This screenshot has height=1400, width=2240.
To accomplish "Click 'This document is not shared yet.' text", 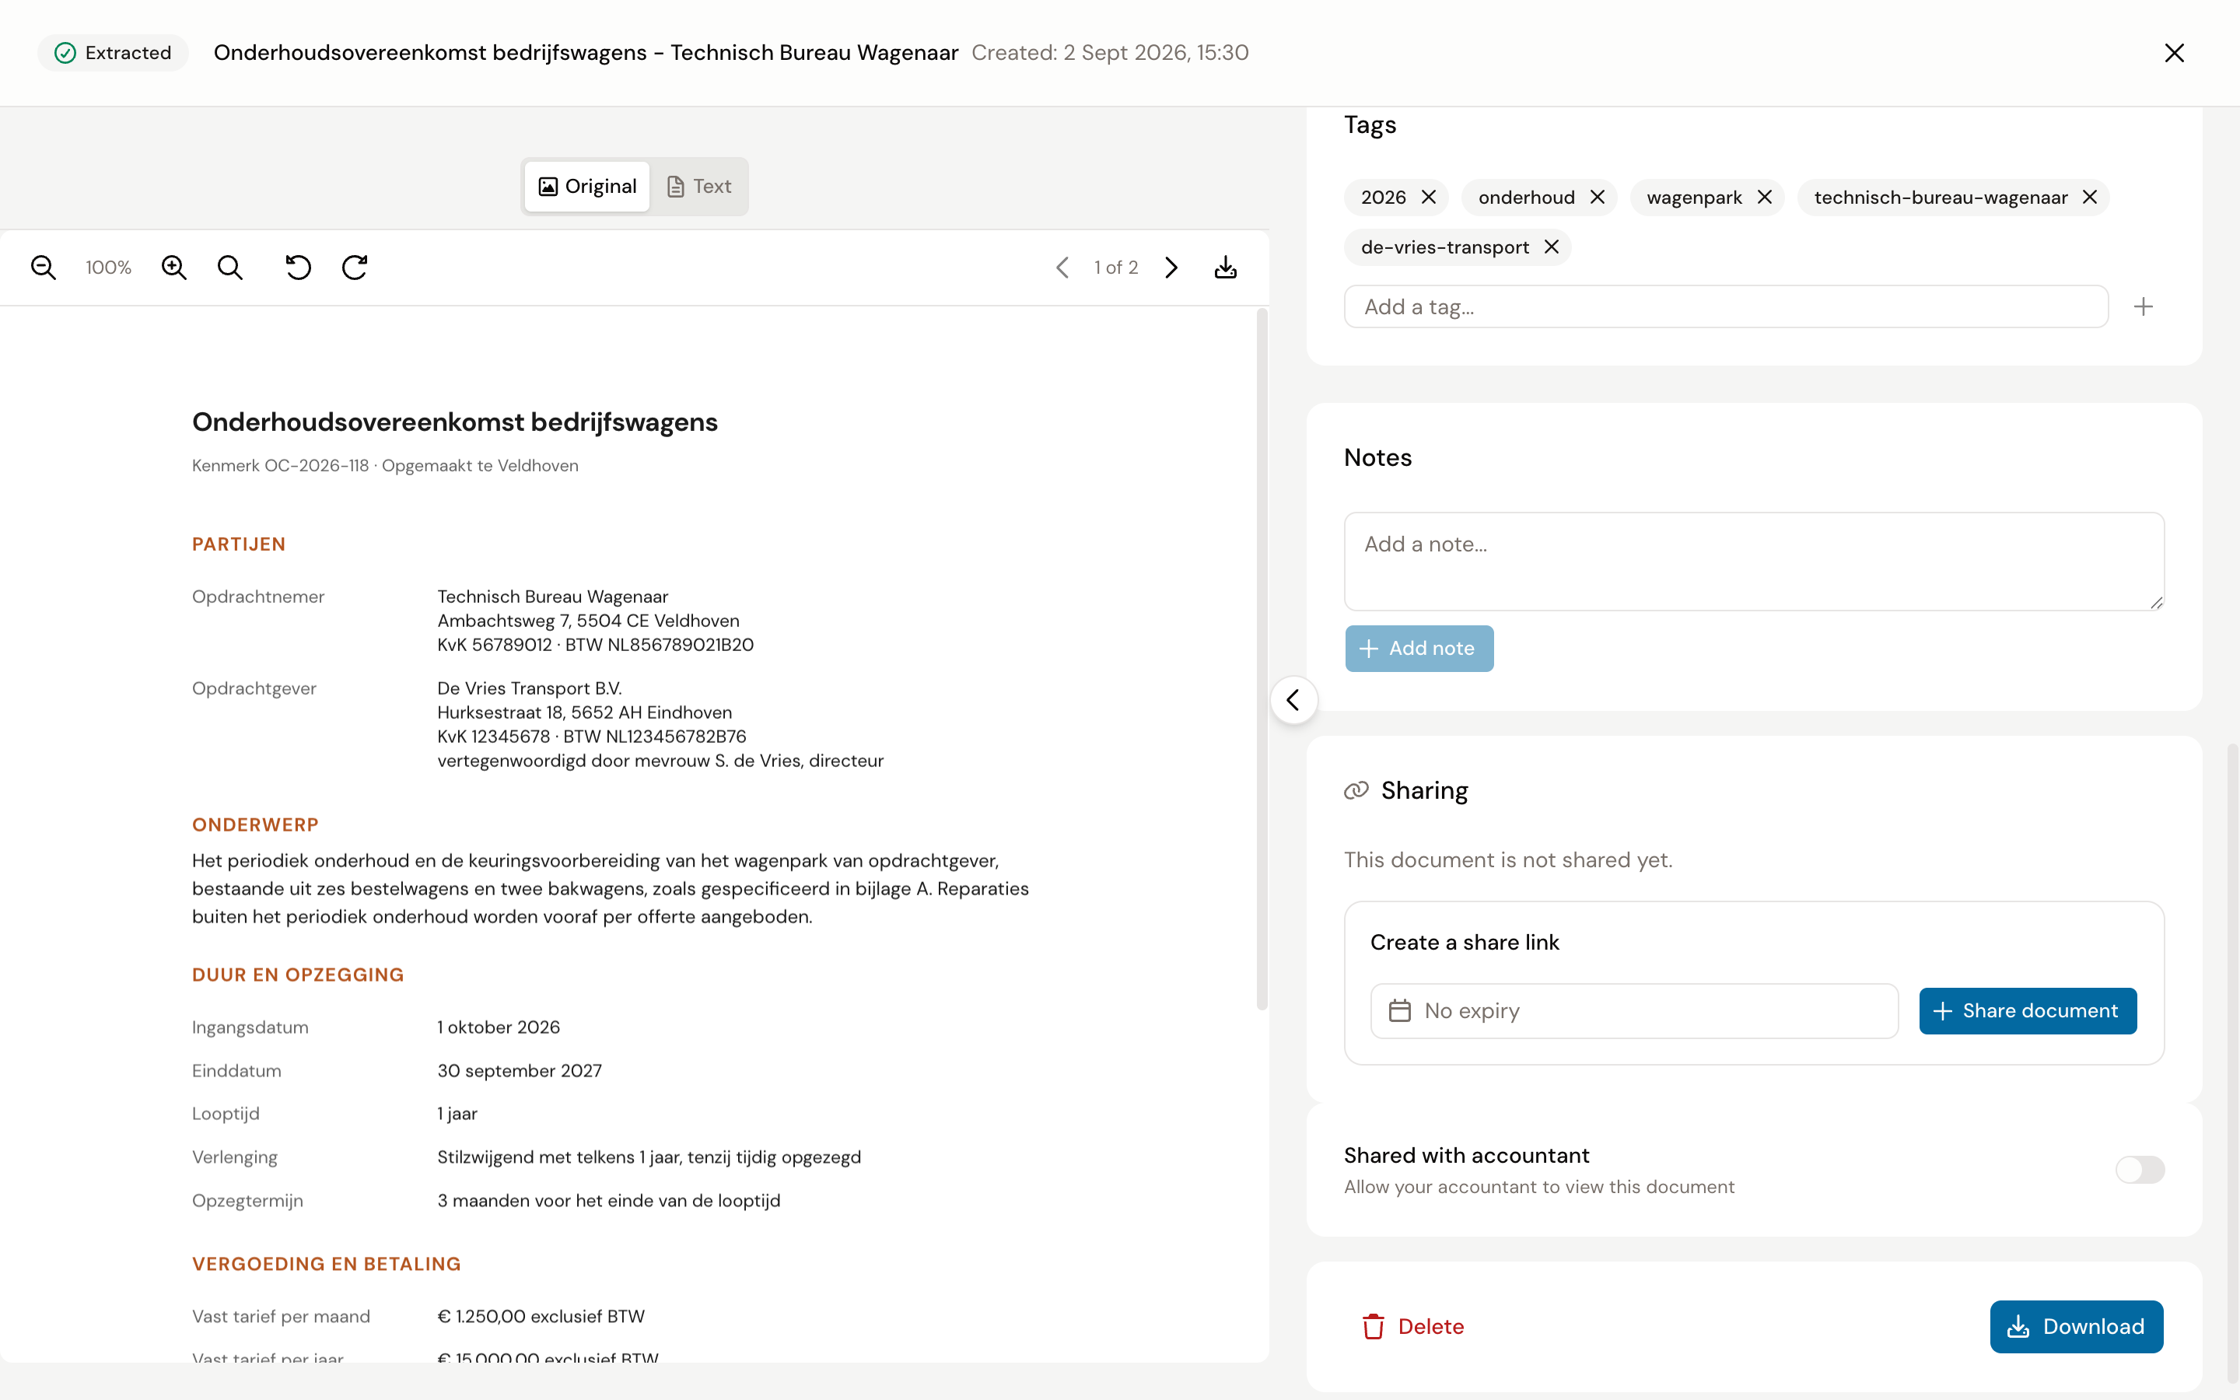I will click(1508, 860).
